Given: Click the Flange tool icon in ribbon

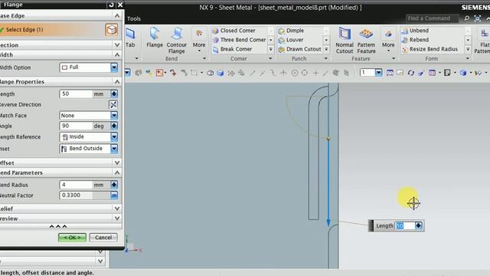Looking at the screenshot, I should [x=155, y=38].
